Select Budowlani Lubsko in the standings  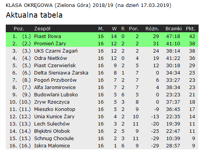(x=56, y=95)
